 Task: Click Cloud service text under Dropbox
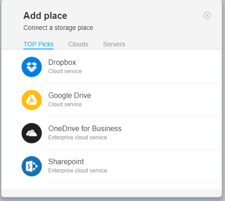click(65, 71)
